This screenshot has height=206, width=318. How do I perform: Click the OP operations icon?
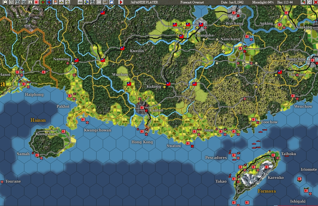pyautogui.click(x=99, y=2)
